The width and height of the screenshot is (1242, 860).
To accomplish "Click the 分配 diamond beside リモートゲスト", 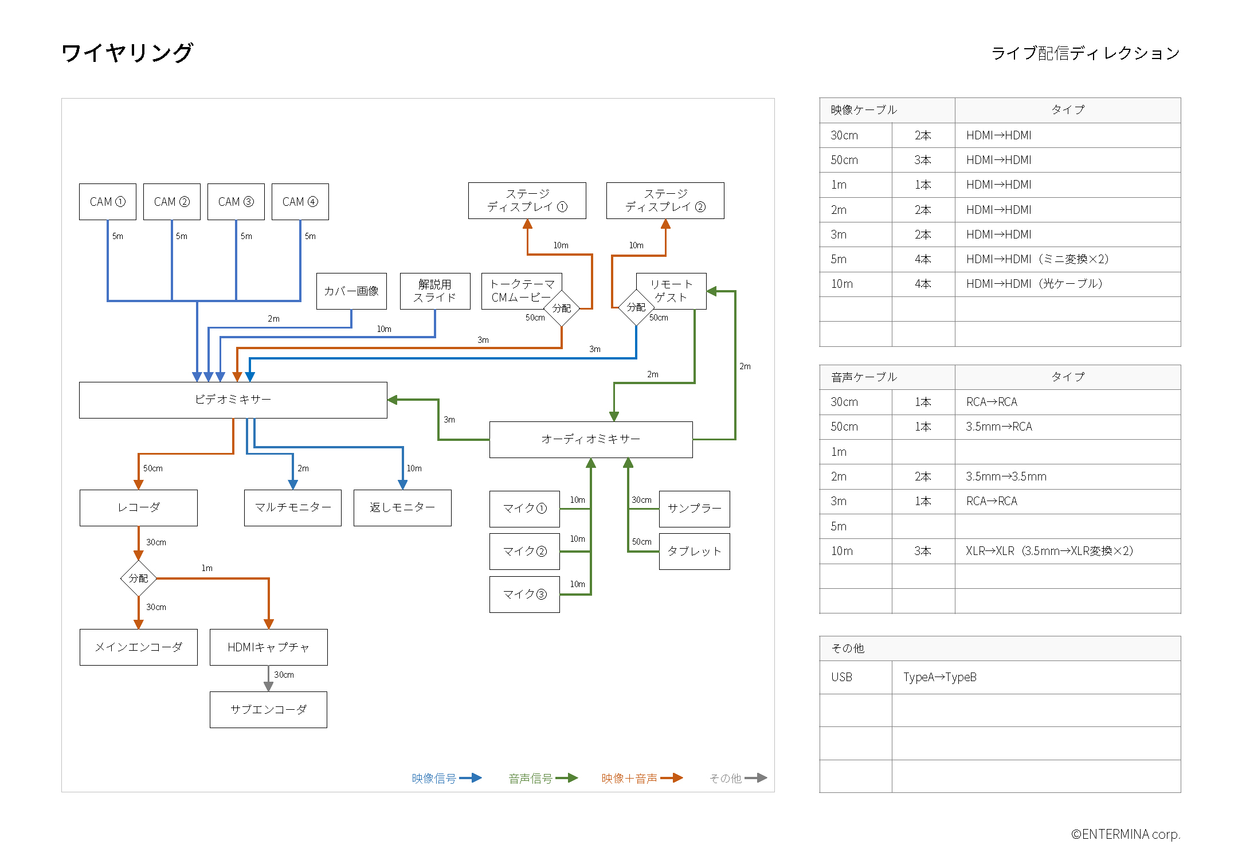I will click(636, 307).
